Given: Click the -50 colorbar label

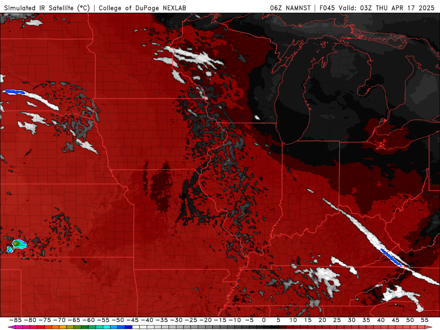Looking at the screenshot, I should pos(118,320).
